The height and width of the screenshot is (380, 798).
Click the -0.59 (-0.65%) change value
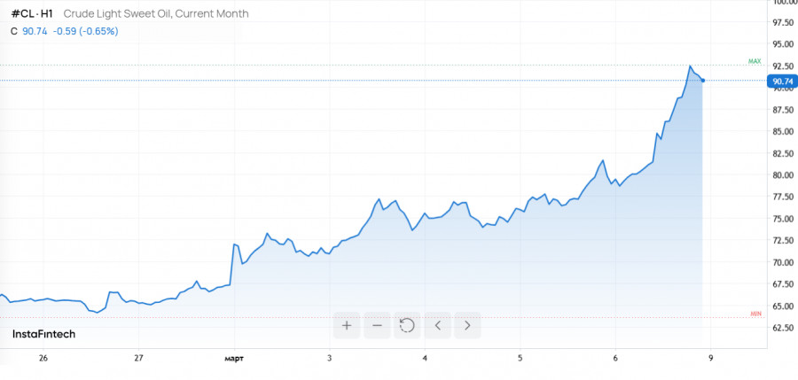pyautogui.click(x=86, y=31)
